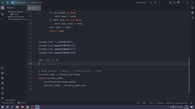Open the Code With Me person icon
Viewport: 195px width, 109px height.
pyautogui.click(x=170, y=2)
